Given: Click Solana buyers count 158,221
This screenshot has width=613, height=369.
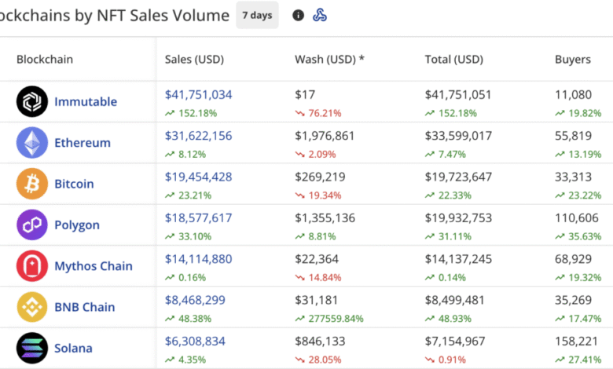Looking at the screenshot, I should tap(576, 341).
